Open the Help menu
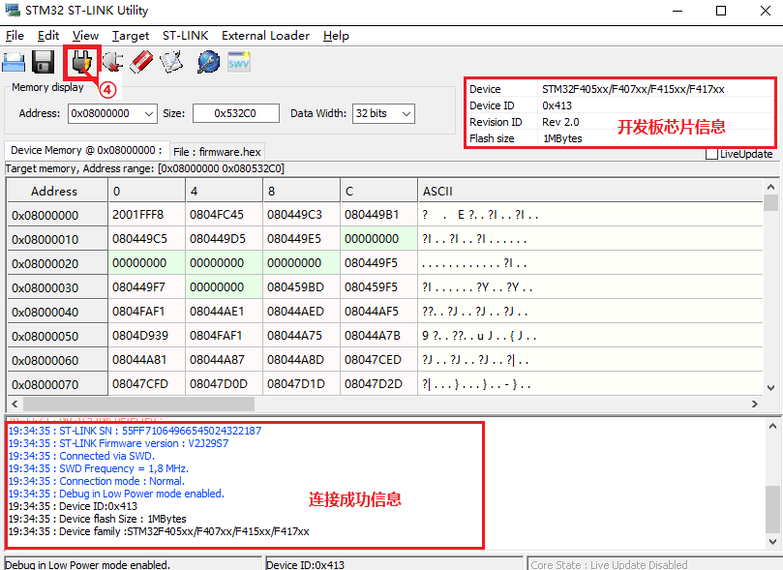Screen dimensions: 783x570 pyautogui.click(x=336, y=36)
